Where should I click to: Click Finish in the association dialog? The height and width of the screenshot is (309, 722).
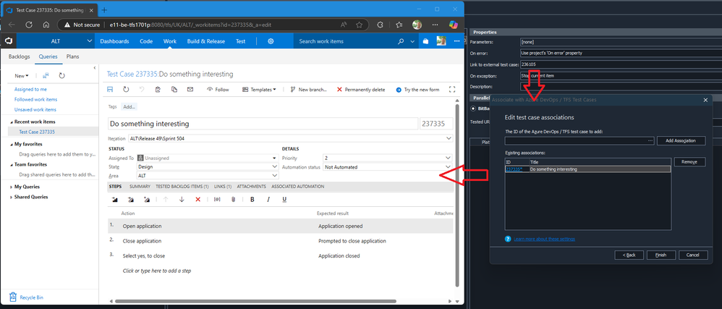[661, 255]
